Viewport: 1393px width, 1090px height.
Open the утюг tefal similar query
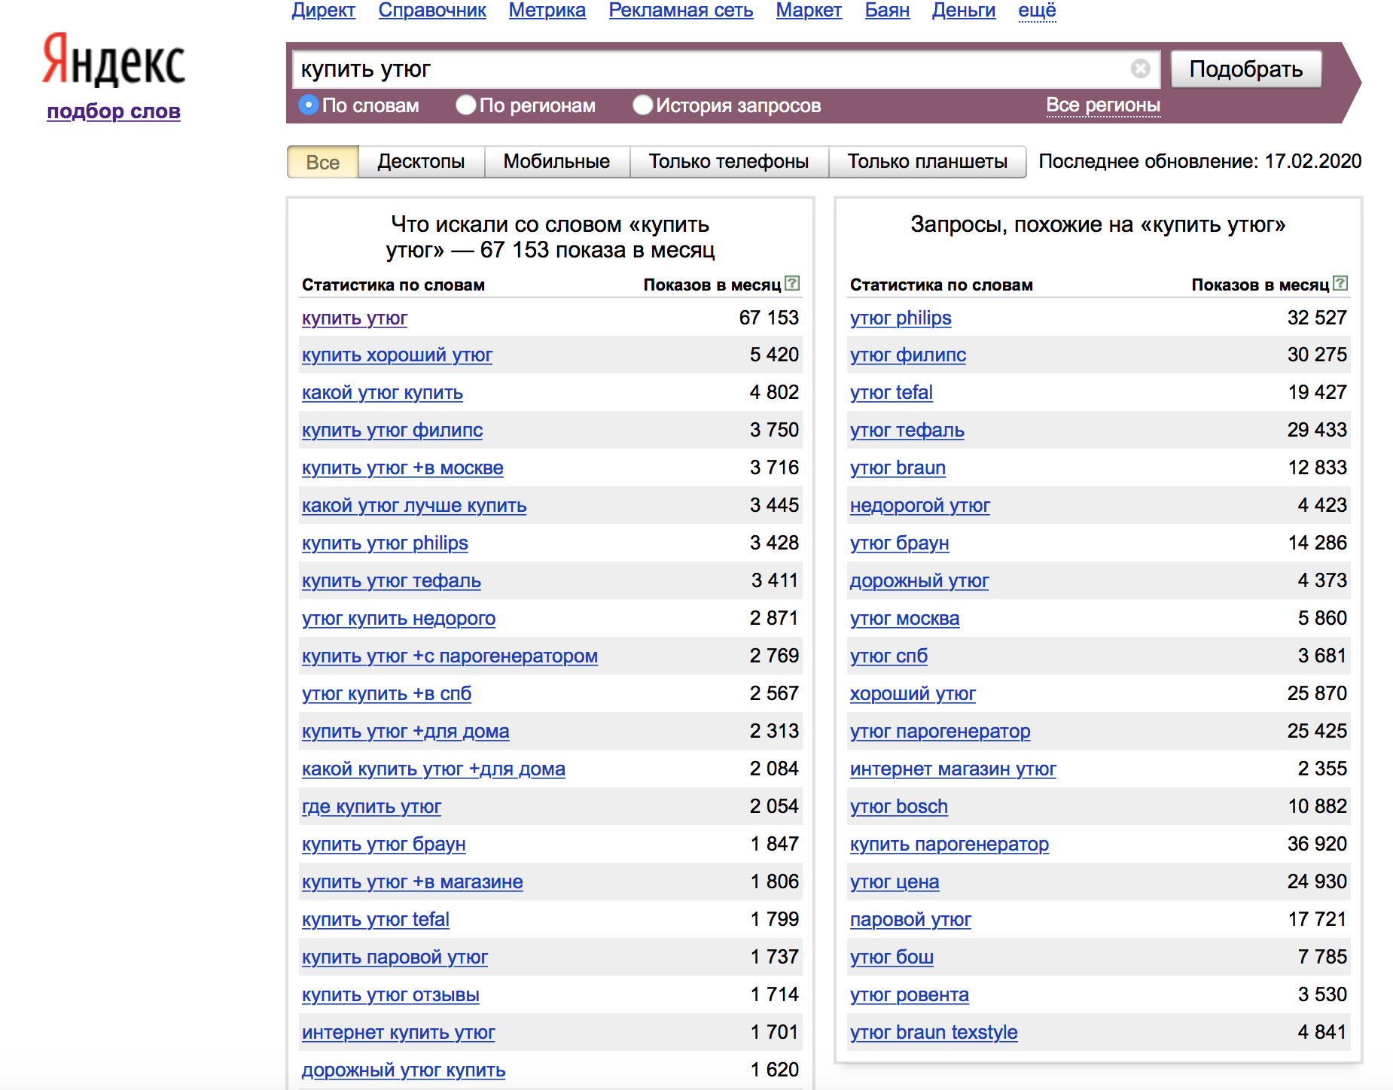891,393
